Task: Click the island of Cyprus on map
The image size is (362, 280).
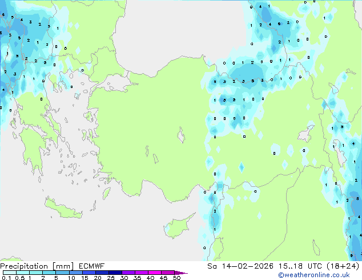Action: click(x=178, y=226)
